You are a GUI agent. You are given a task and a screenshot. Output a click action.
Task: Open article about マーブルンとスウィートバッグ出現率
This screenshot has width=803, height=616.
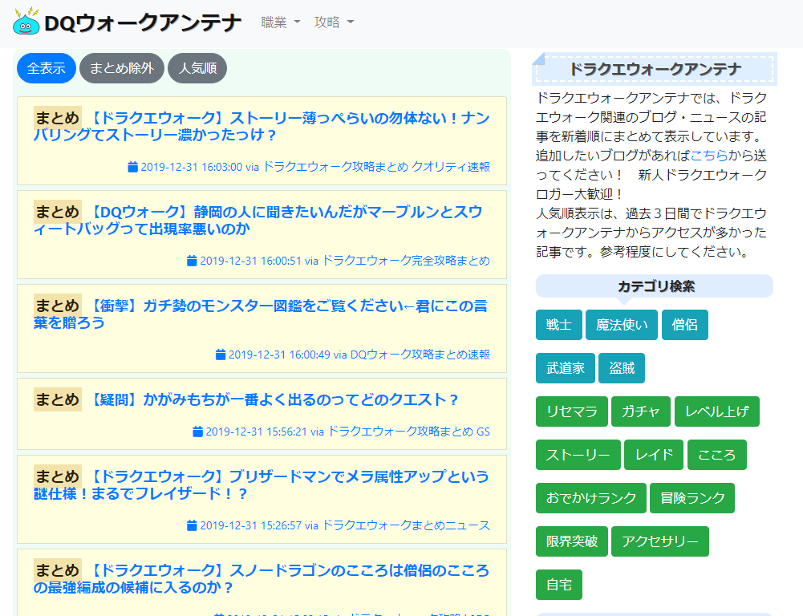coord(258,220)
